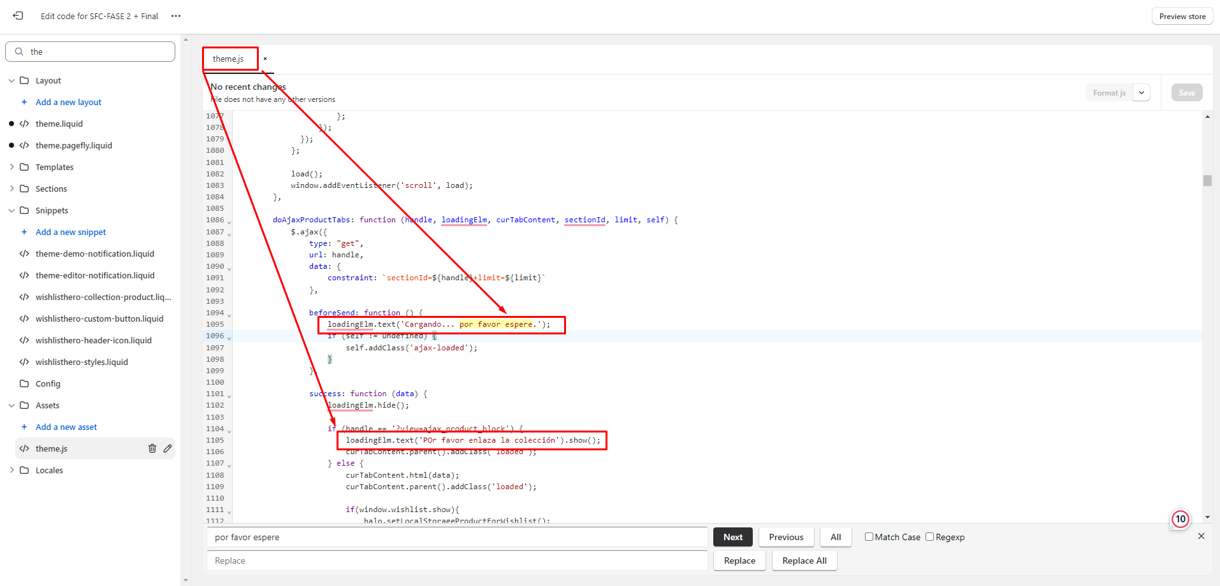
Task: Open theme.pagefly.liquid file
Action: tap(74, 145)
